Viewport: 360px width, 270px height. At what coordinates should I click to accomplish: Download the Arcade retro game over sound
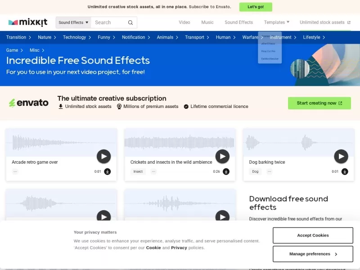pos(107,171)
